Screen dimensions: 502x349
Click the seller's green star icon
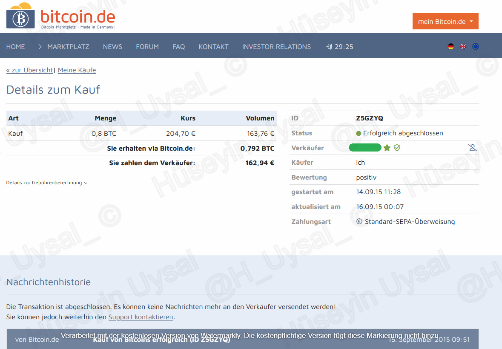coord(387,148)
